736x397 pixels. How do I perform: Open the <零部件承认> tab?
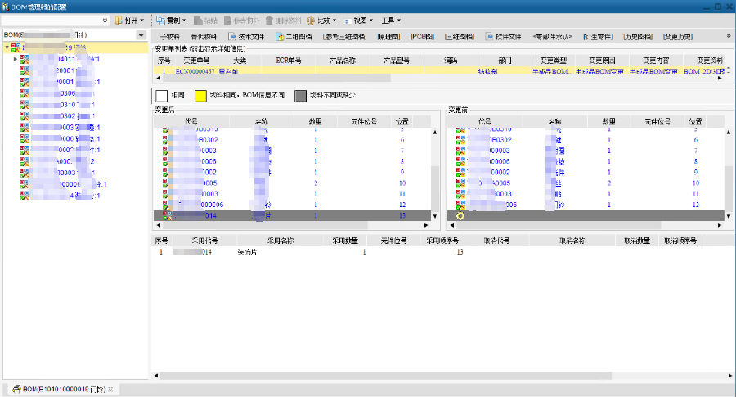click(x=553, y=36)
